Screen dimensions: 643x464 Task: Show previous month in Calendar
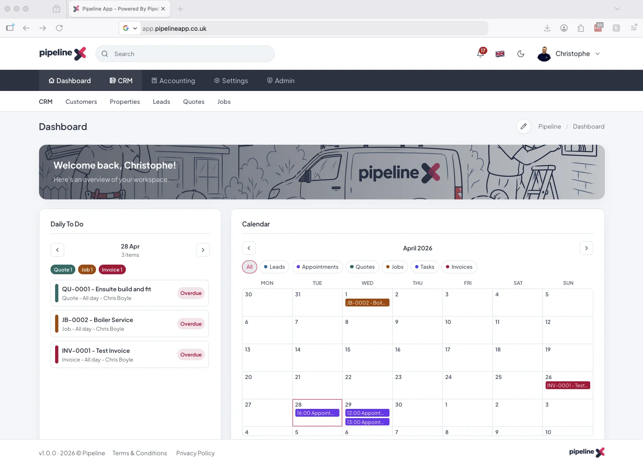pos(249,248)
